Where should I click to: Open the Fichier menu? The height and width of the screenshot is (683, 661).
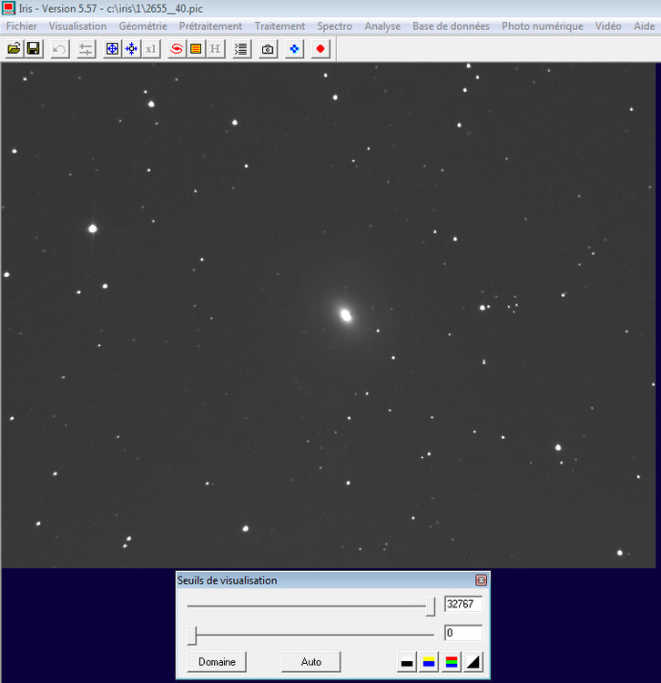pyautogui.click(x=21, y=26)
